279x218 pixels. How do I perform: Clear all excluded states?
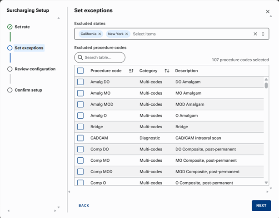click(x=255, y=34)
